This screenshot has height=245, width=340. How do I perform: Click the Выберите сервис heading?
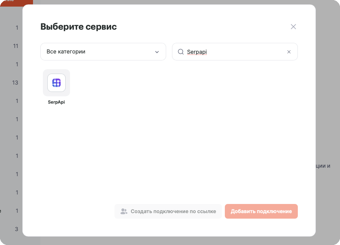(x=78, y=27)
